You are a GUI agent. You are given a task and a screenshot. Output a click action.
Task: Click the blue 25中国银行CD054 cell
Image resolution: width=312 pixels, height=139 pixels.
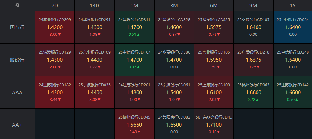[292, 27]
